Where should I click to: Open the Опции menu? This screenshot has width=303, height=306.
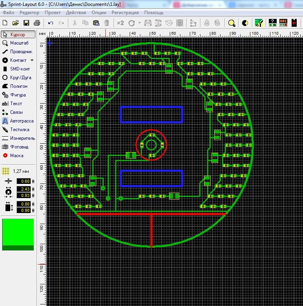tap(99, 13)
